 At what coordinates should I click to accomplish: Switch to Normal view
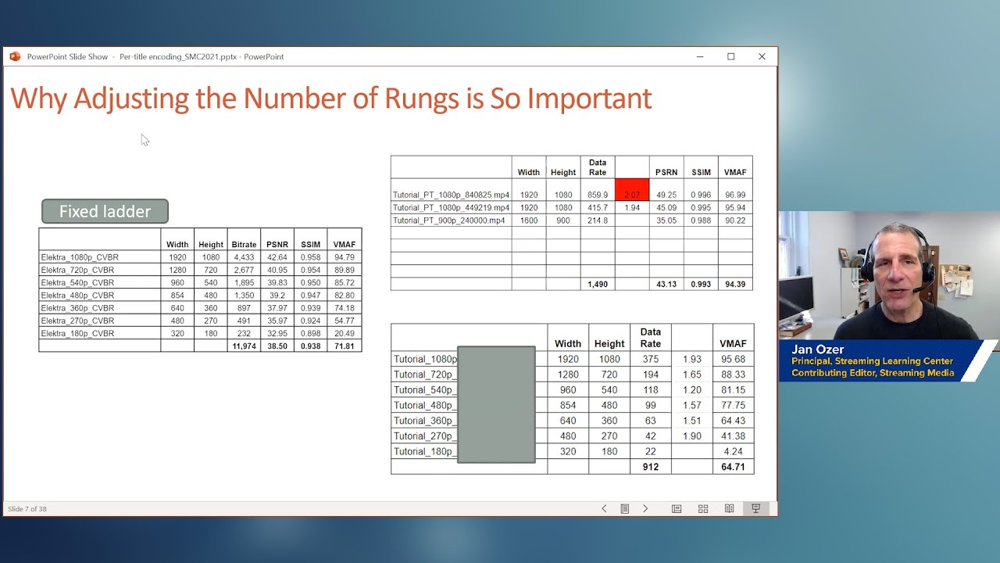(677, 508)
